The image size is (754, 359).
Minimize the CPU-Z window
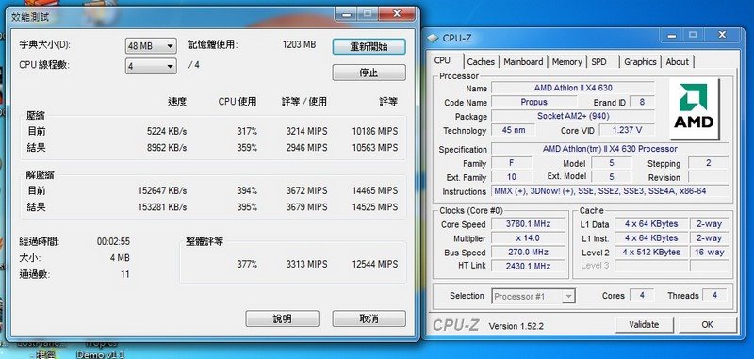[x=672, y=35]
